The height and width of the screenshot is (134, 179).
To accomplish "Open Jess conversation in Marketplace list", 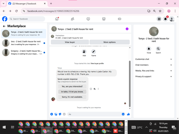I will [x=24, y=43].
